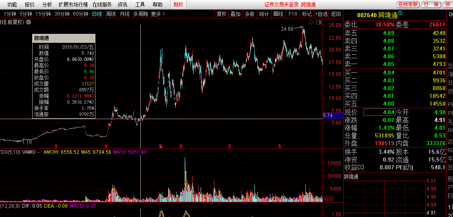Screen dimensions: 453x217
Task: Click the 在线客服 button
Action: click(408, 4)
